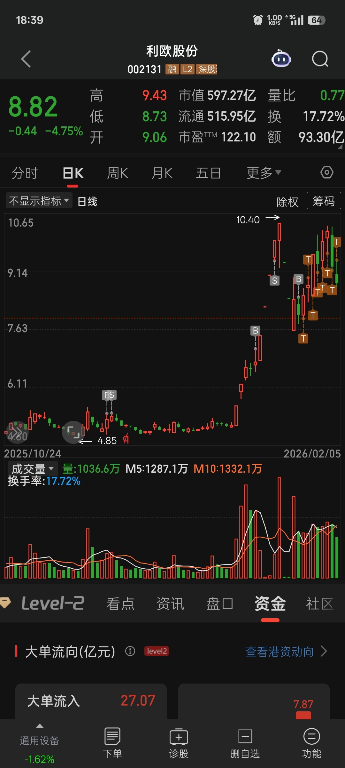The width and height of the screenshot is (345, 768).
Task: Tap the 2026/02/05 end date label
Action: pyautogui.click(x=312, y=453)
